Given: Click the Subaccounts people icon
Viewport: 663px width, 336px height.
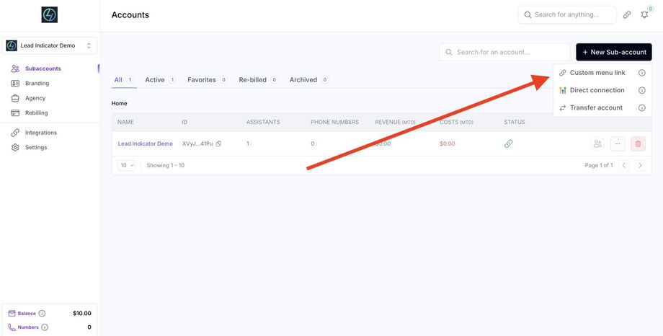Looking at the screenshot, I should (x=15, y=68).
